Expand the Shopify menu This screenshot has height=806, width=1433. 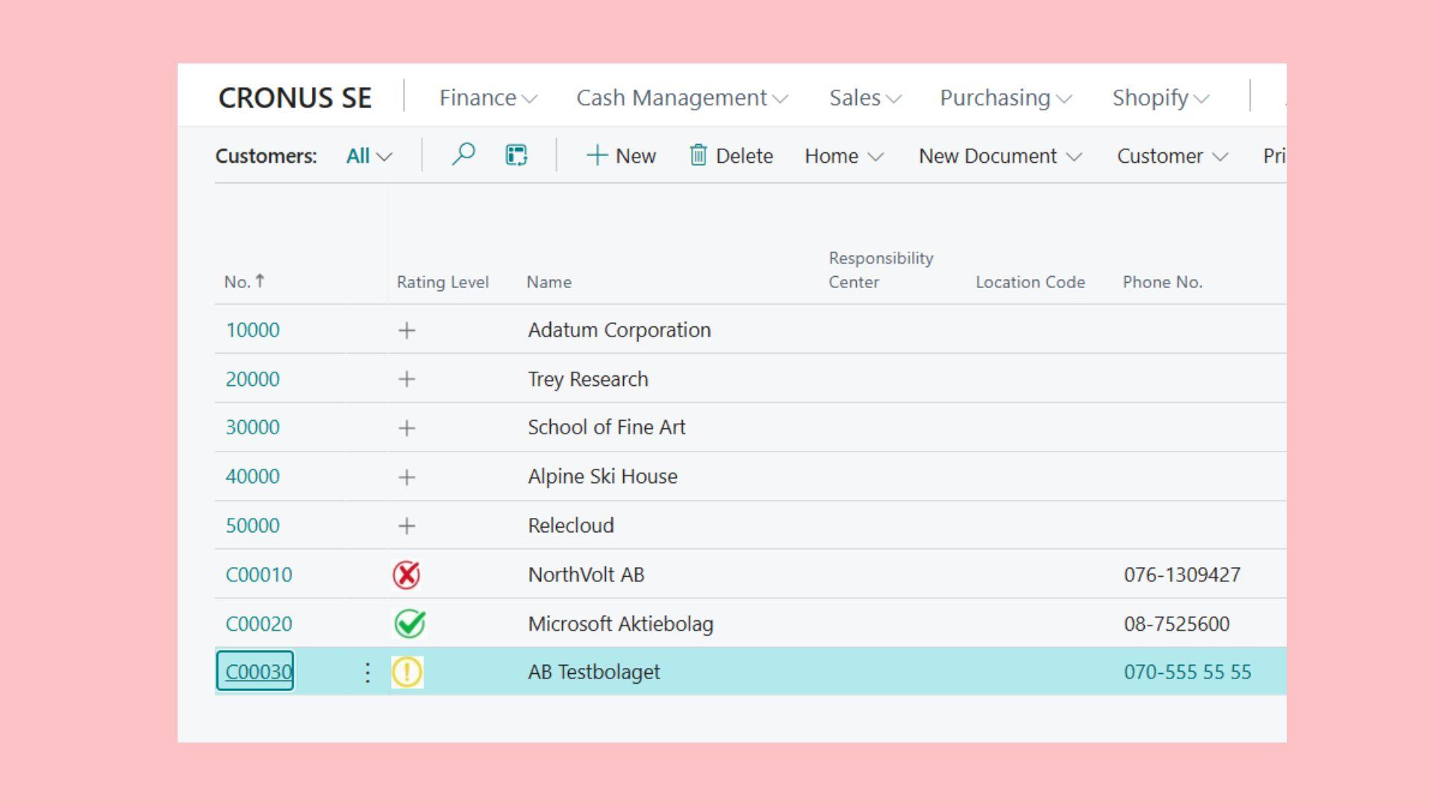[x=1161, y=98]
